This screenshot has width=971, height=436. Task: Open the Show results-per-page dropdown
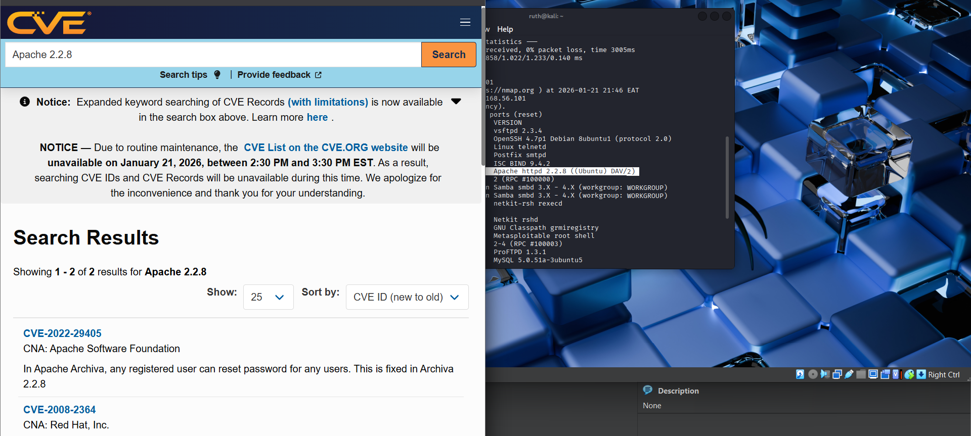click(x=268, y=297)
